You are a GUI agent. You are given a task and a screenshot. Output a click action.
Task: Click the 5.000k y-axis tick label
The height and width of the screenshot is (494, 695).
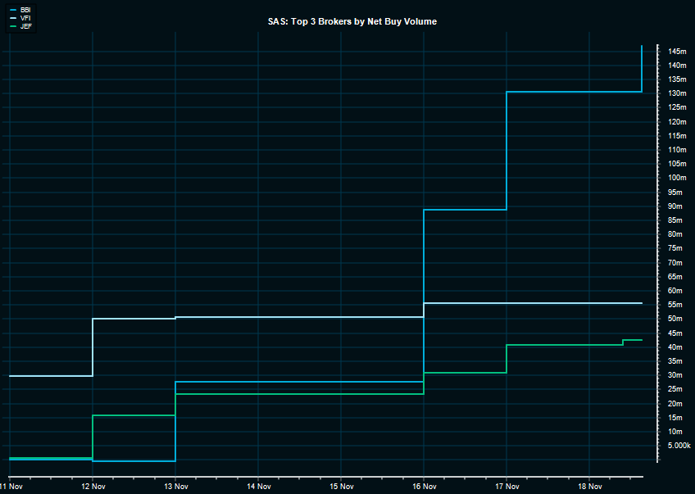679,446
